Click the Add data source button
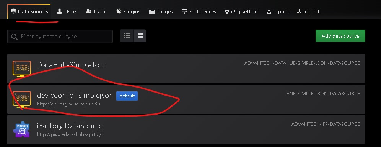 [340, 36]
